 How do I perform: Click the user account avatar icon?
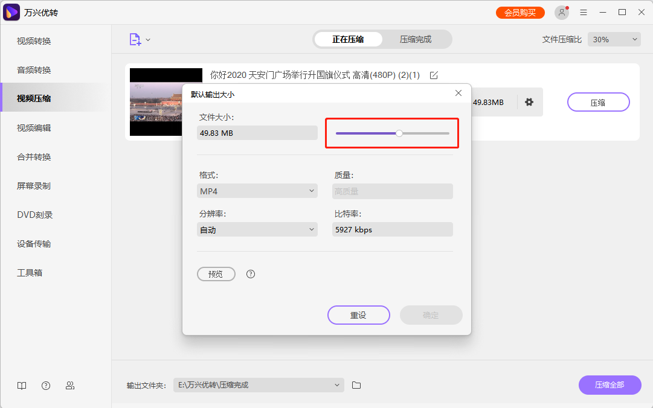[561, 12]
